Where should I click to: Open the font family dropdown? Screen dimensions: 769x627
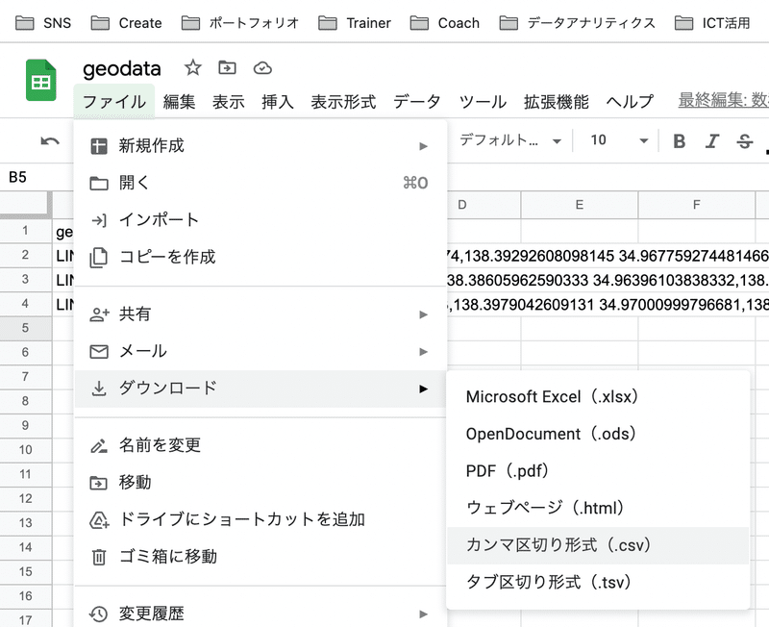point(509,141)
